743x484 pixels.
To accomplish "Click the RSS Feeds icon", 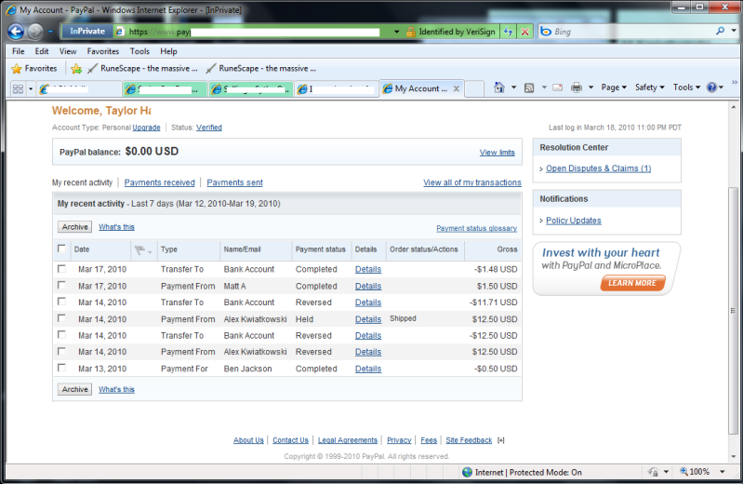I will [x=529, y=87].
